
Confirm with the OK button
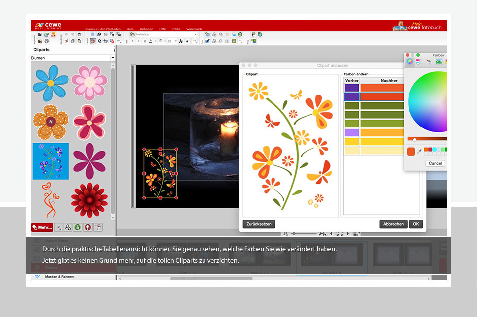click(x=416, y=224)
